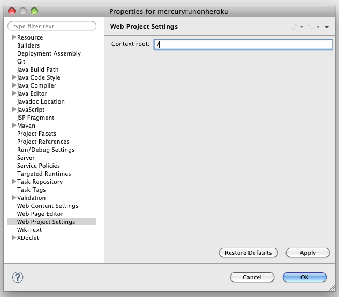Viewport: 339px width, 297px height.
Task: Open Web Page Editor settings
Action: tap(40, 214)
